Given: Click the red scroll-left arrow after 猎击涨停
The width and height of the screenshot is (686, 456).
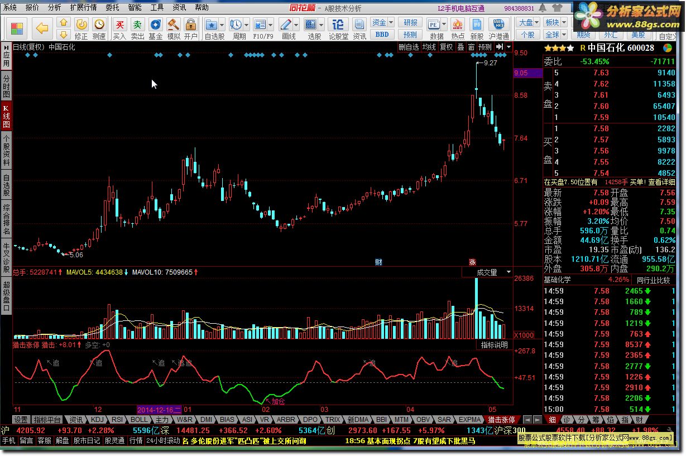Looking at the screenshot, I should [x=526, y=420].
